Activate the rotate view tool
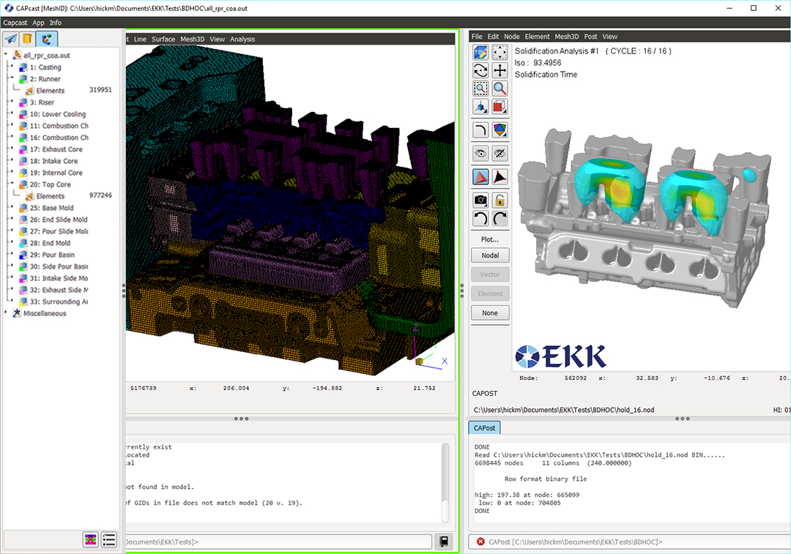 (x=480, y=70)
